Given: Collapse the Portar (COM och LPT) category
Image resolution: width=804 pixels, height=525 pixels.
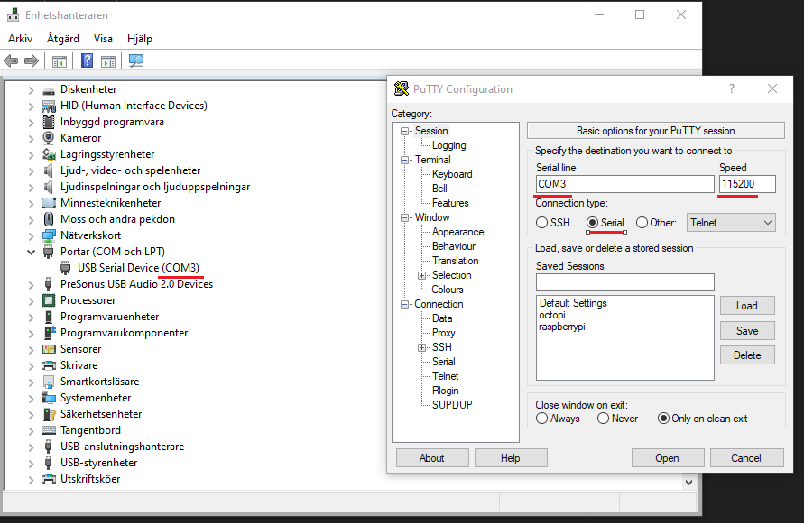Looking at the screenshot, I should pos(31,252).
